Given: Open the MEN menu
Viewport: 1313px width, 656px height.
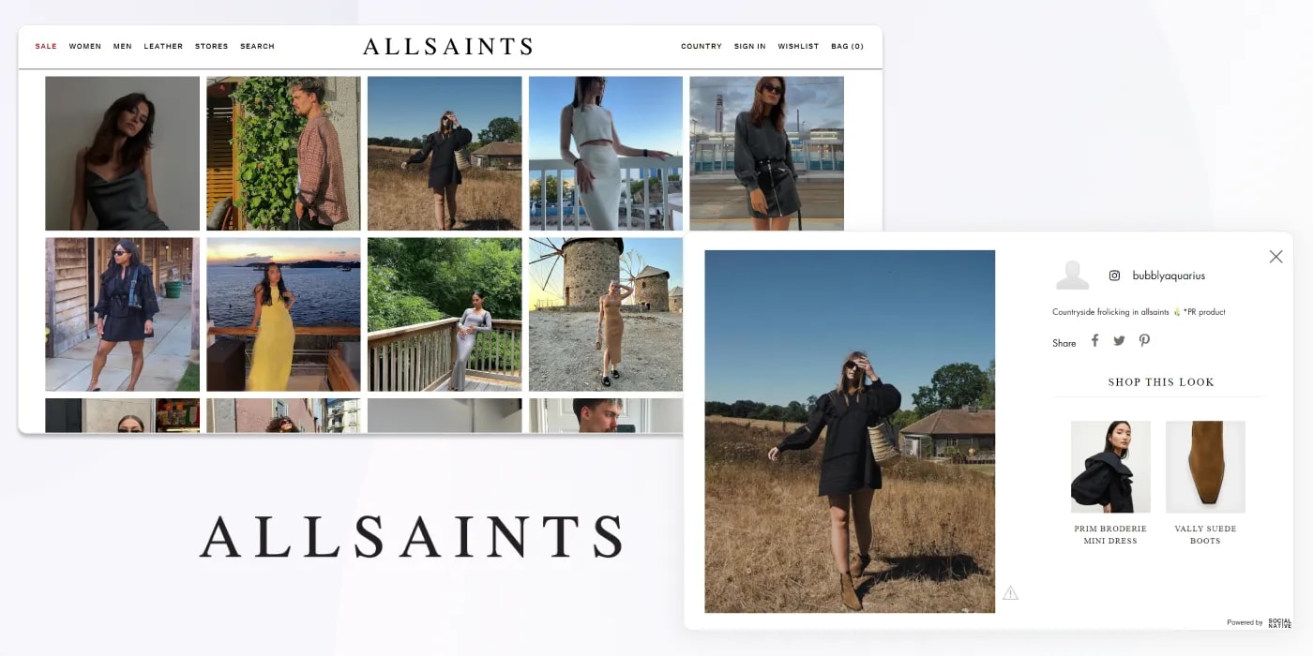Looking at the screenshot, I should tap(123, 46).
